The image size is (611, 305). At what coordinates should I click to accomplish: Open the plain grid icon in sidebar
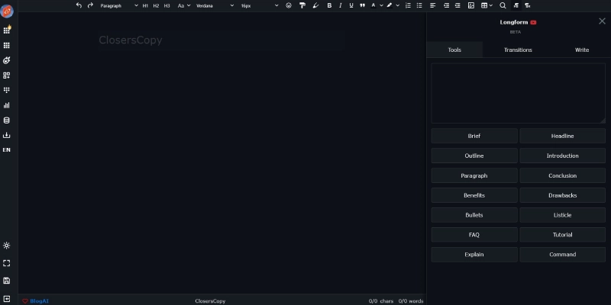click(7, 46)
